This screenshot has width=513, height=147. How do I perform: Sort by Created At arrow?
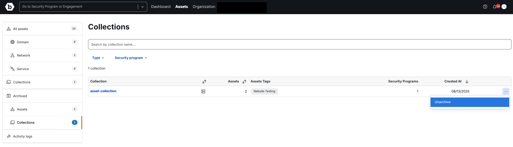tap(467, 82)
